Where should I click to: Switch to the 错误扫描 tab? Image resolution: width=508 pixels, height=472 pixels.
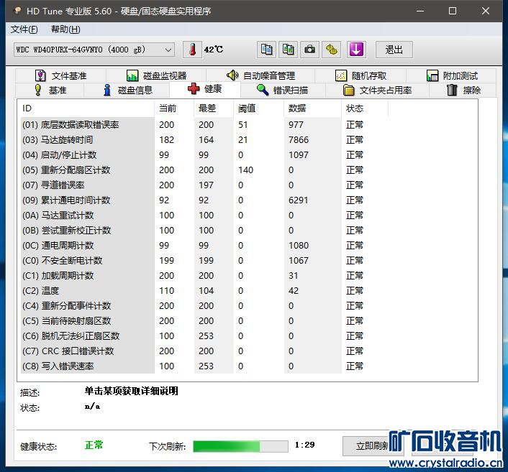(x=283, y=90)
